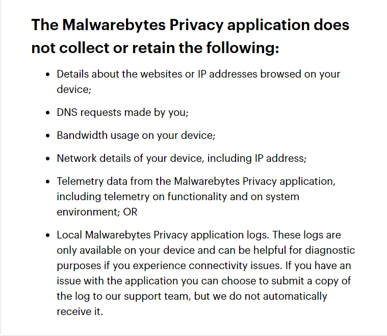This screenshot has width=387, height=336.
Task: Click 'purposes if you experience connectivity issues' line
Action: [x=204, y=266]
